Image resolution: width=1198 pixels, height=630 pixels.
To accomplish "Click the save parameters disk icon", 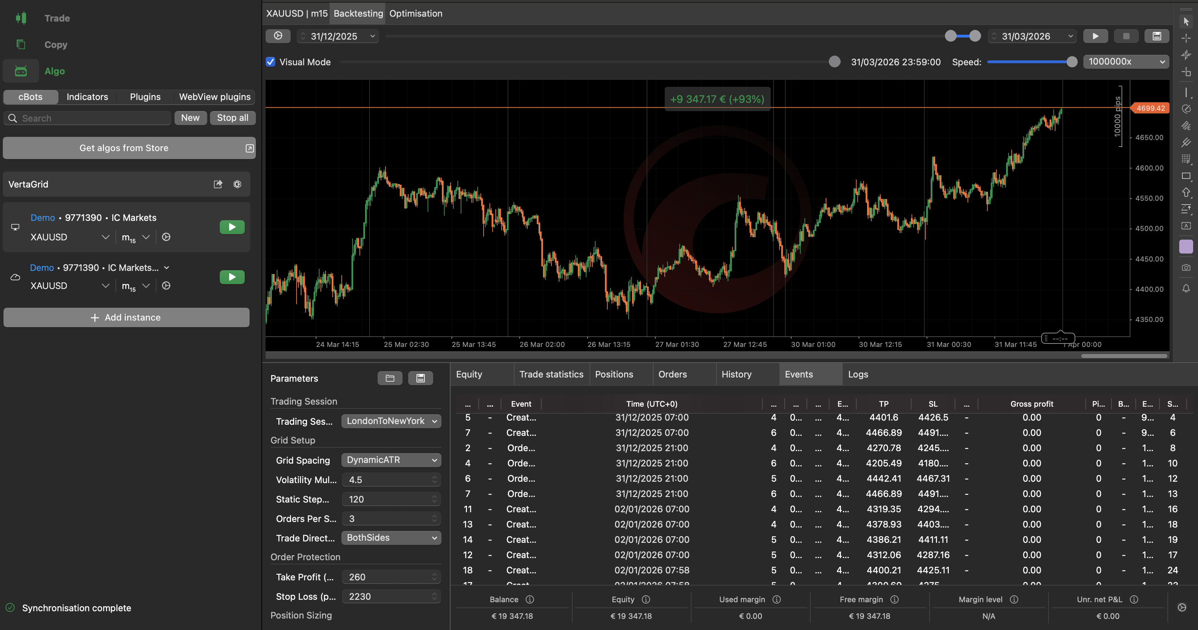I will pyautogui.click(x=420, y=378).
